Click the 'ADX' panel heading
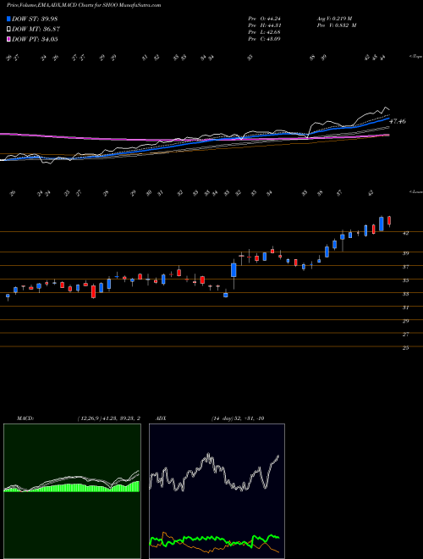The width and height of the screenshot is (423, 559). (161, 418)
